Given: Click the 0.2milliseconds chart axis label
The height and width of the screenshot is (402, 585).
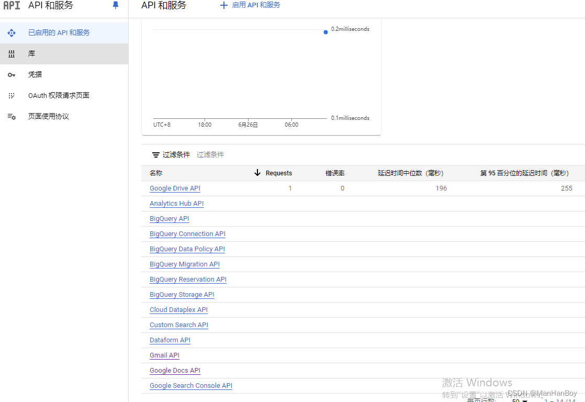Looking at the screenshot, I should [350, 29].
